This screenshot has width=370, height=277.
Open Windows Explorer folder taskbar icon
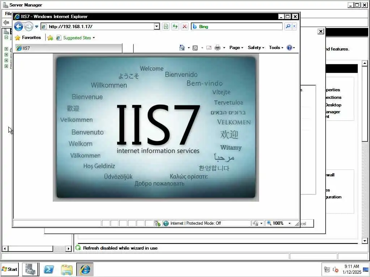tap(67, 269)
